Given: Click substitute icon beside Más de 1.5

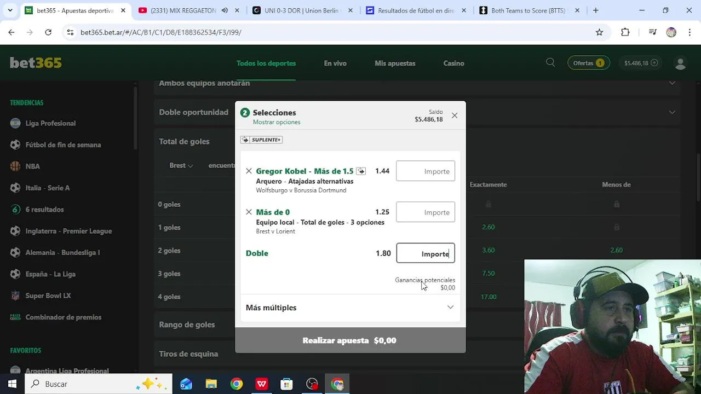Looking at the screenshot, I should [361, 171].
